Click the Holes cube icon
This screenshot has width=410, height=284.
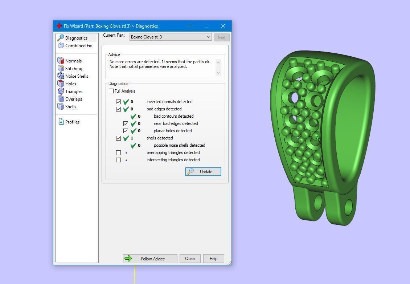(61, 84)
